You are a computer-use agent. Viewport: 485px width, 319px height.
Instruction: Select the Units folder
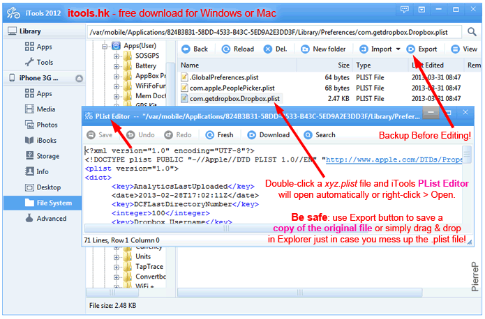[x=137, y=256]
